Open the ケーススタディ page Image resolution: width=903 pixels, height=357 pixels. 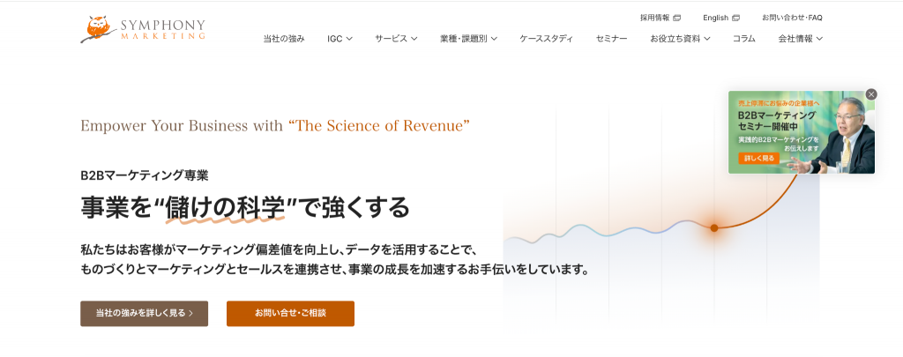click(547, 39)
